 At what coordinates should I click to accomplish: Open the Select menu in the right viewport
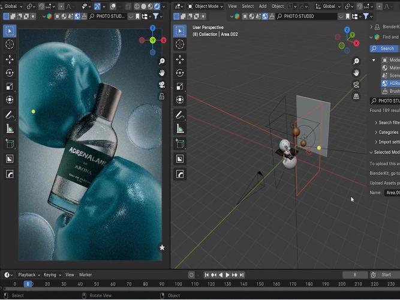(248, 6)
